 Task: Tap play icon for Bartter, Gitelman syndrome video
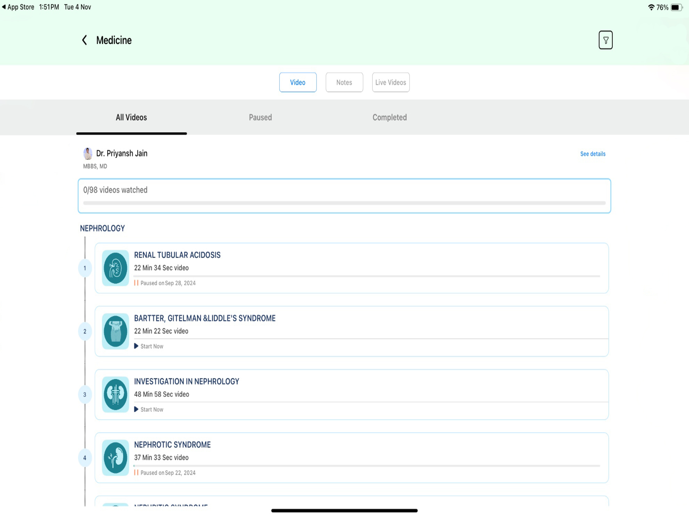coord(136,346)
